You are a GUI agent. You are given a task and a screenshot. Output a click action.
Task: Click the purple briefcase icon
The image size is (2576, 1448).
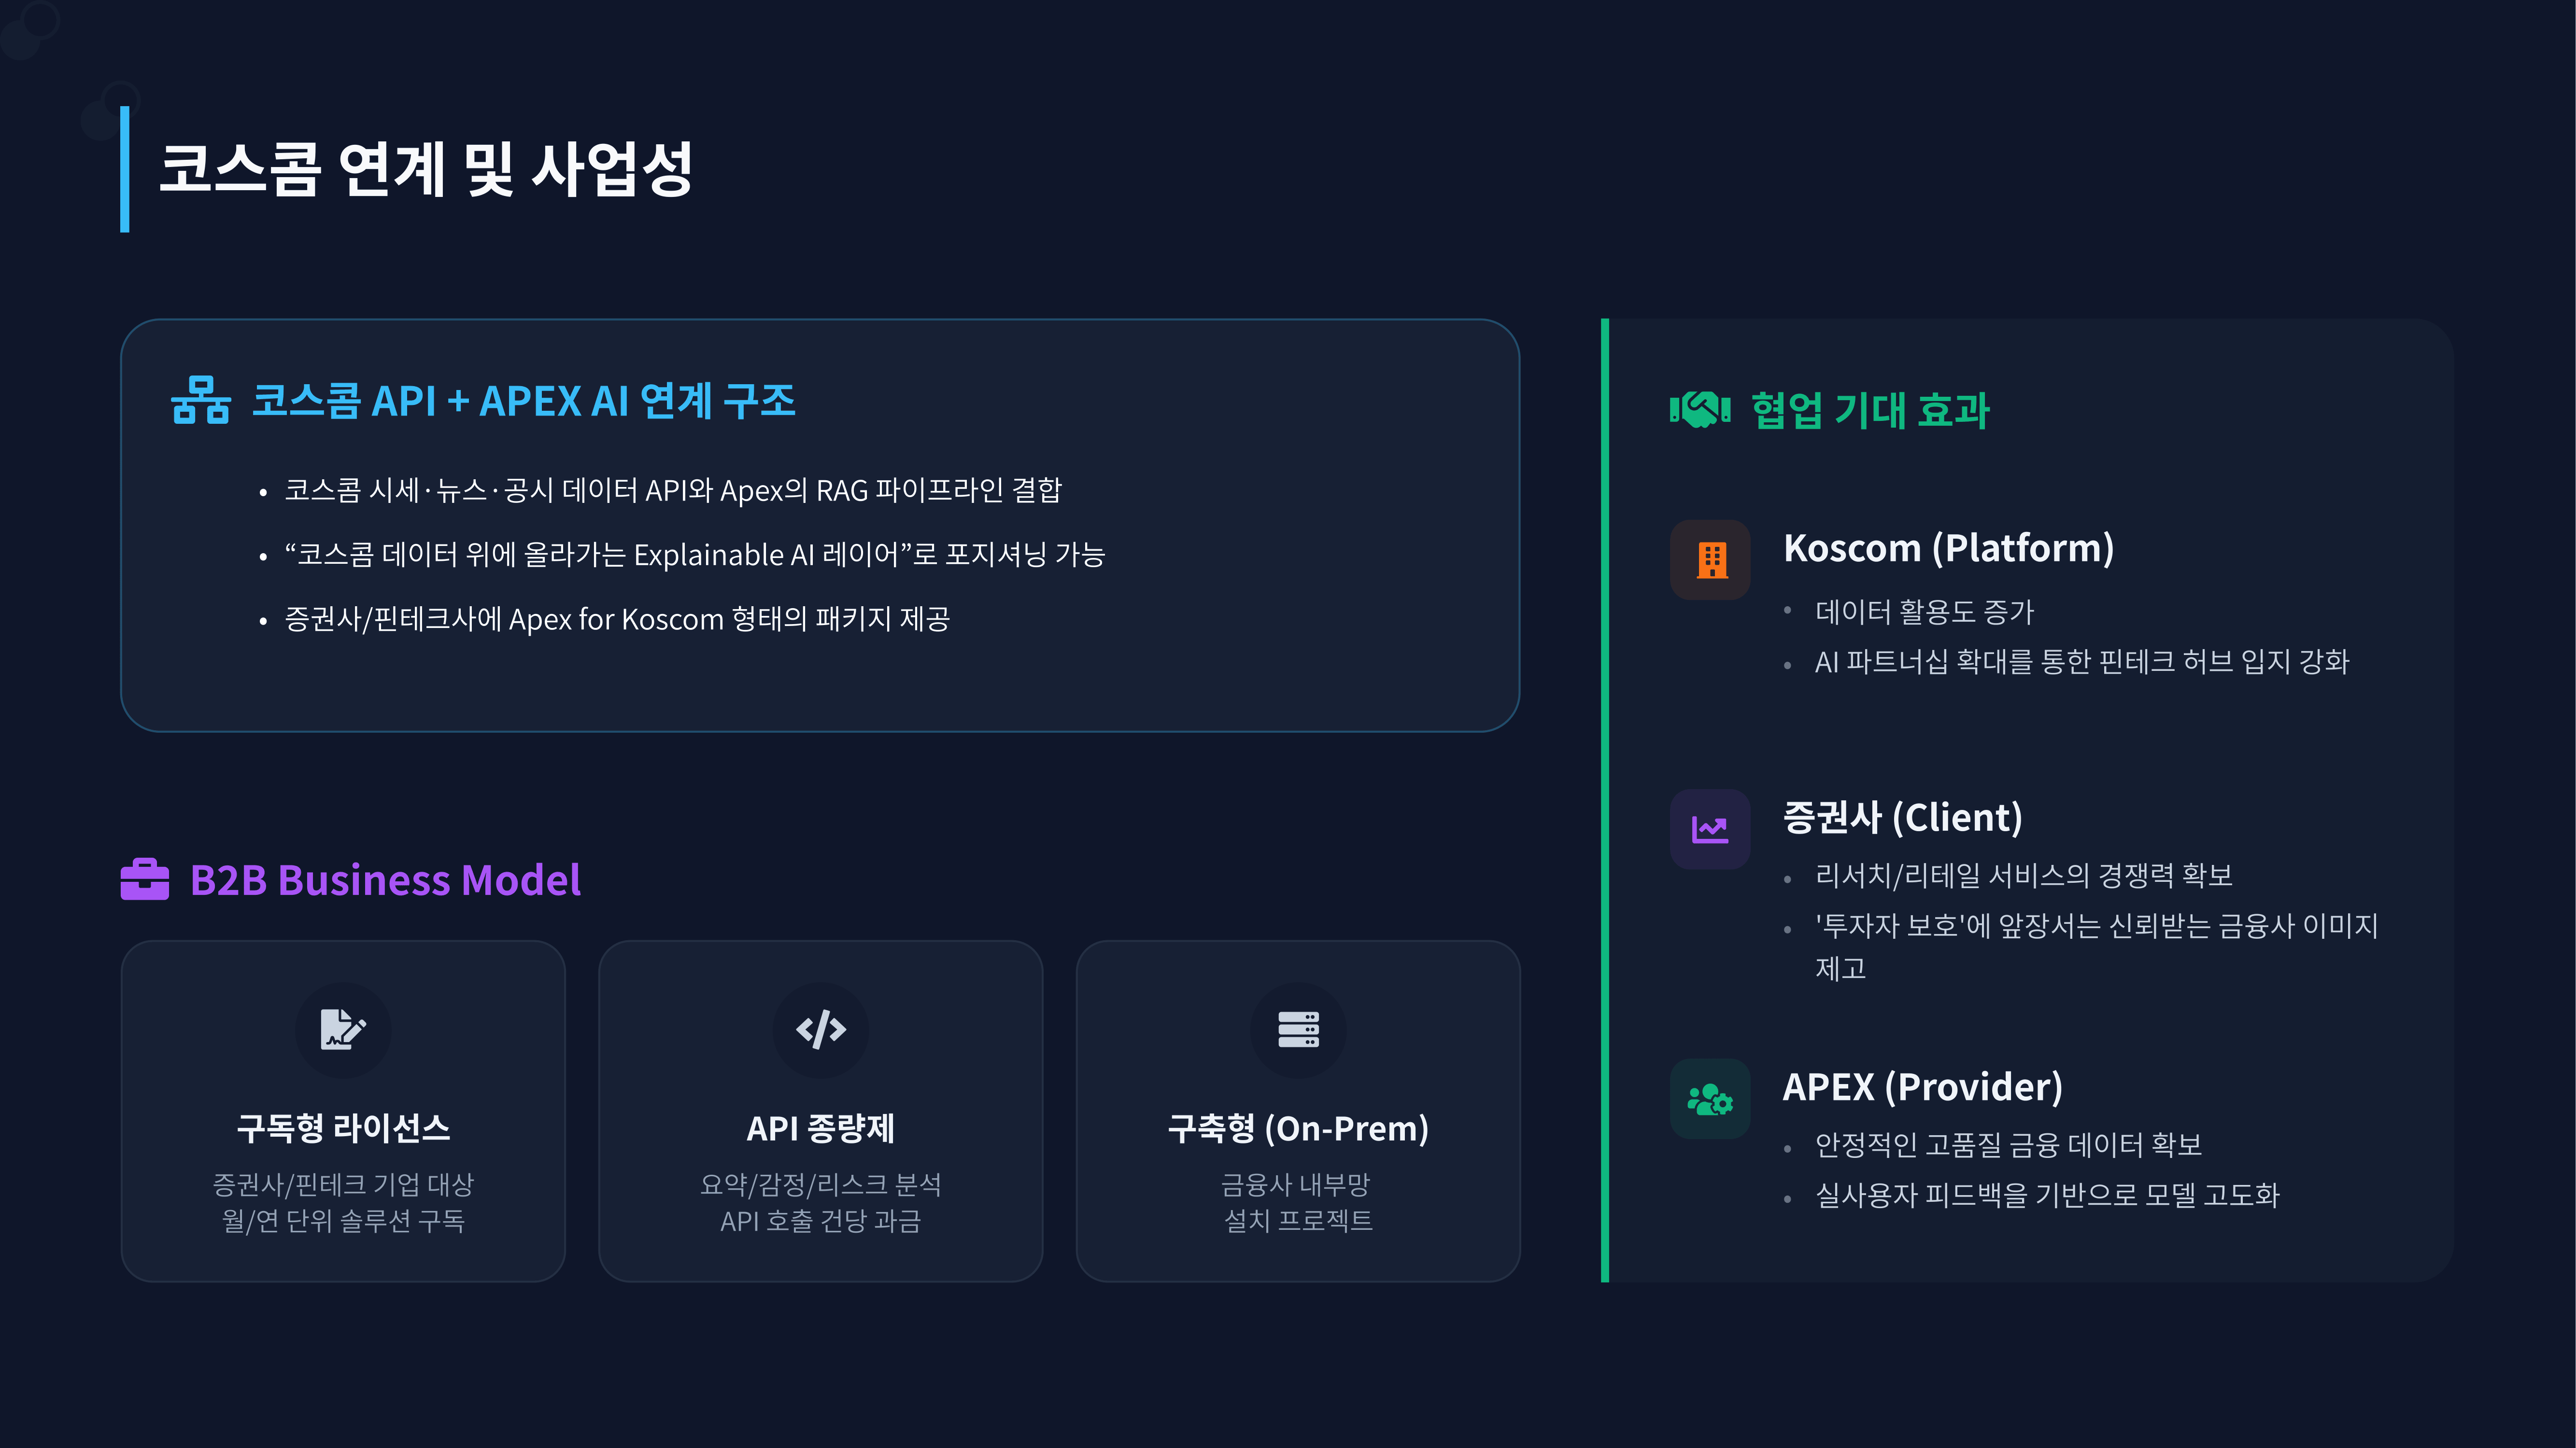tap(145, 879)
